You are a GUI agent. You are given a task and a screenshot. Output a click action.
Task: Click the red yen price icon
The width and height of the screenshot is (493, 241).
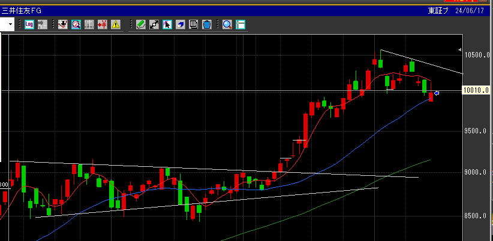coord(102,25)
